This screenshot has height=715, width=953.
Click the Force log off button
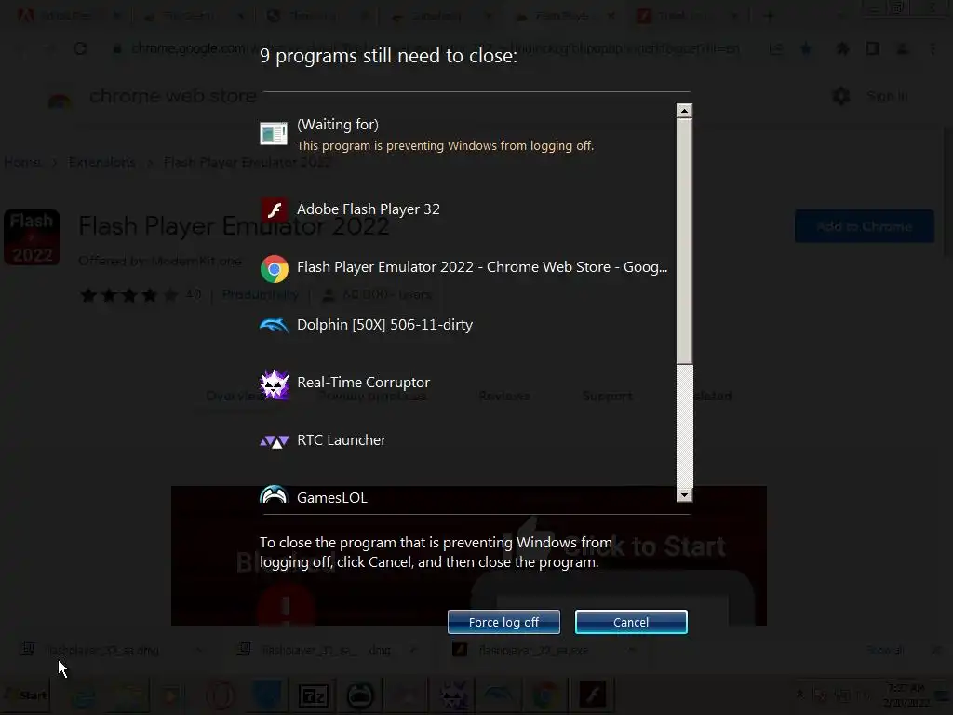click(x=503, y=622)
